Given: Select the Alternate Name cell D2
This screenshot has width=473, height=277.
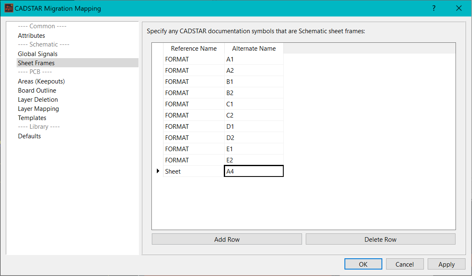Looking at the screenshot, I should coord(254,137).
